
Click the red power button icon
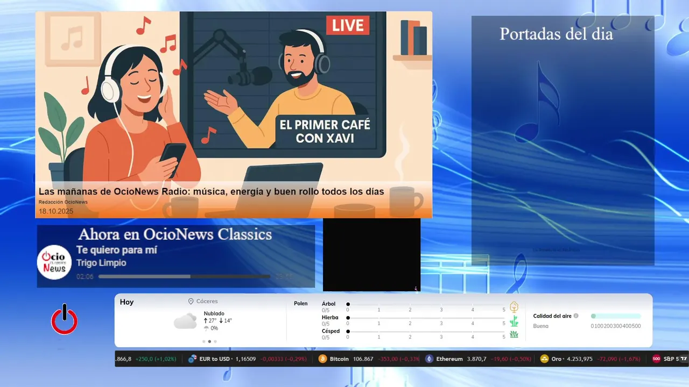(64, 319)
